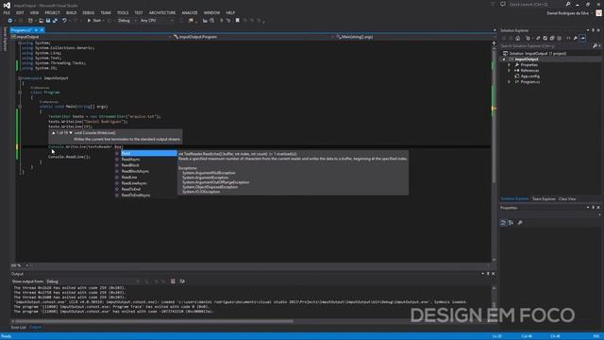Select App.config in Solution Explorer
Screen dimensions: 604x340
[530, 76]
